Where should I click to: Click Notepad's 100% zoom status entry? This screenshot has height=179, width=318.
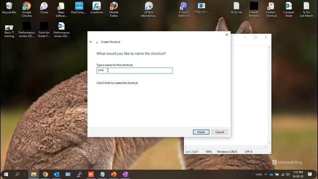[209, 152]
